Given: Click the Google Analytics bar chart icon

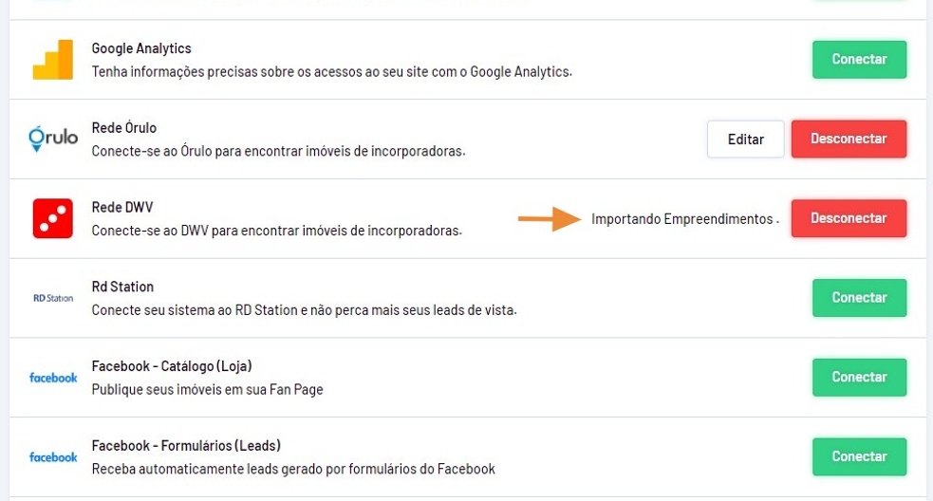Looking at the screenshot, I should point(52,60).
